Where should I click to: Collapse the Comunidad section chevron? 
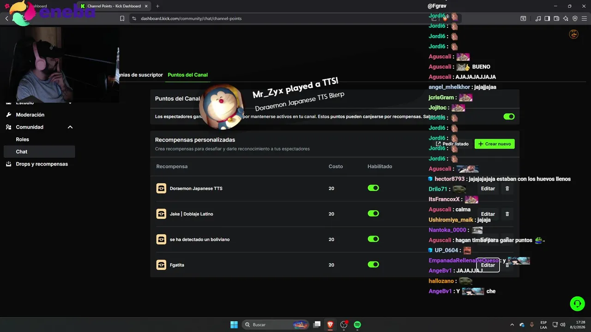(x=70, y=127)
